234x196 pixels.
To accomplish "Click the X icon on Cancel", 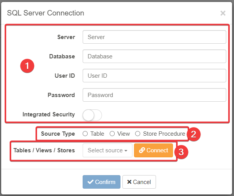I will tap(129, 182).
